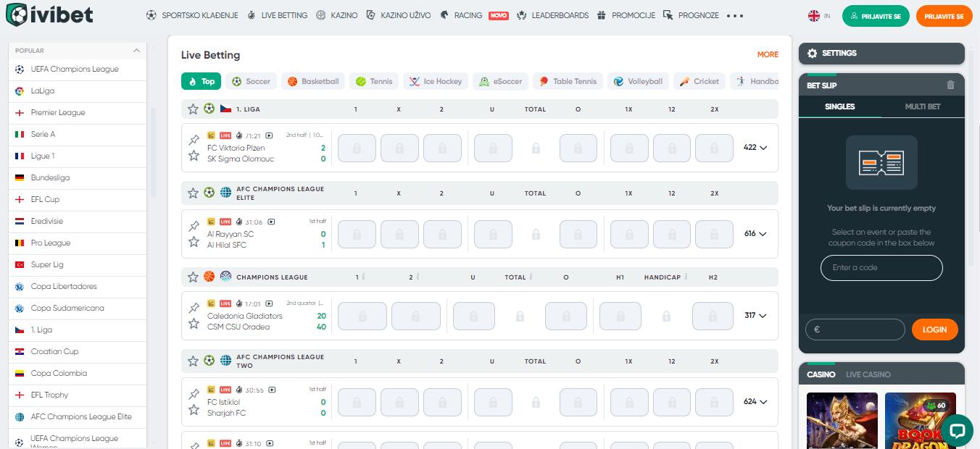Click the Champions League basketball icon
This screenshot has width=980, height=449.
point(209,277)
